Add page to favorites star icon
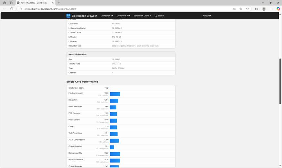This screenshot has height=168, width=282. click(x=248, y=9)
